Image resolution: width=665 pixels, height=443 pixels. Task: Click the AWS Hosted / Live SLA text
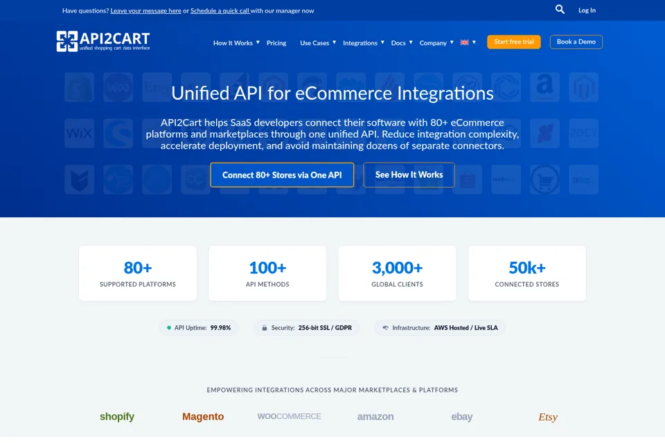465,327
